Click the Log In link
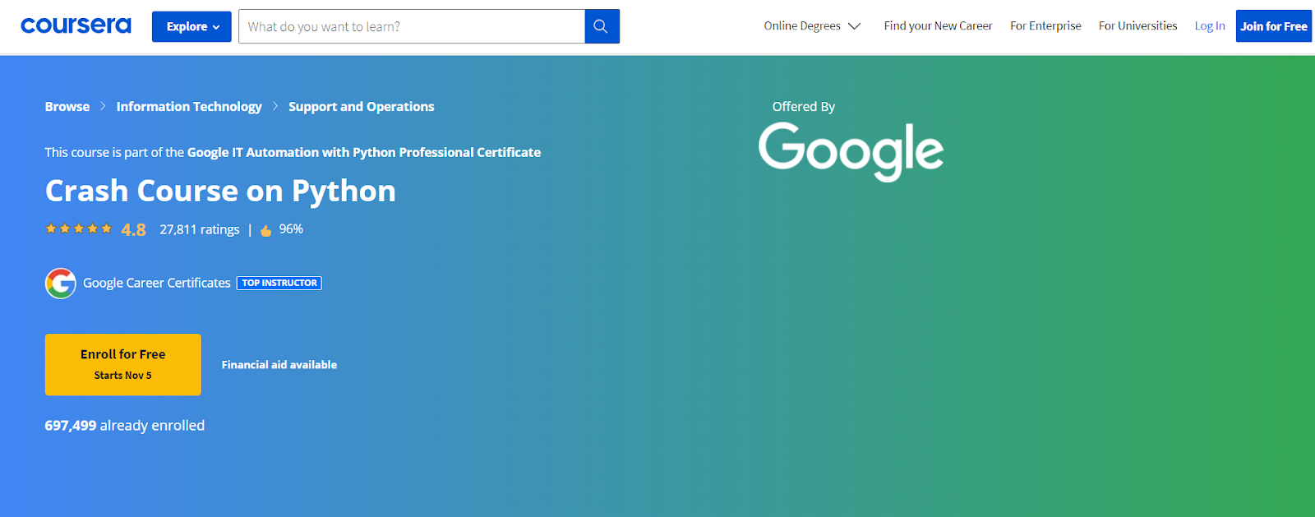Screen dimensions: 1315x517 point(1210,26)
